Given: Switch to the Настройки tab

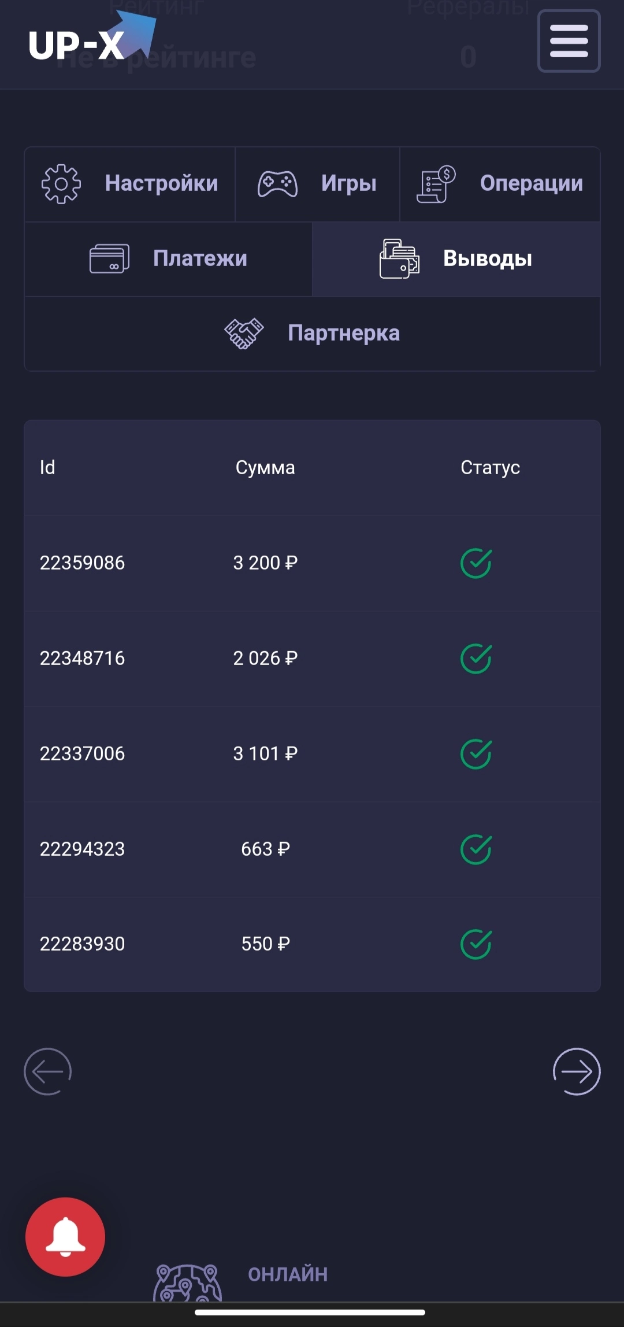Looking at the screenshot, I should pyautogui.click(x=130, y=184).
